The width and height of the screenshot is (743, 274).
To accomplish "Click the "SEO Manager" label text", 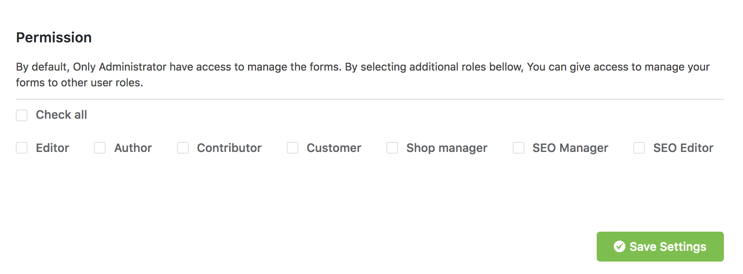I will [x=570, y=148].
